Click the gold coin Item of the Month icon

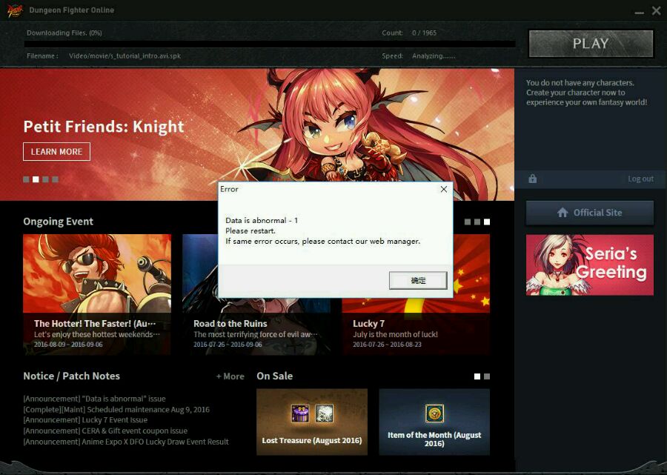(x=434, y=413)
